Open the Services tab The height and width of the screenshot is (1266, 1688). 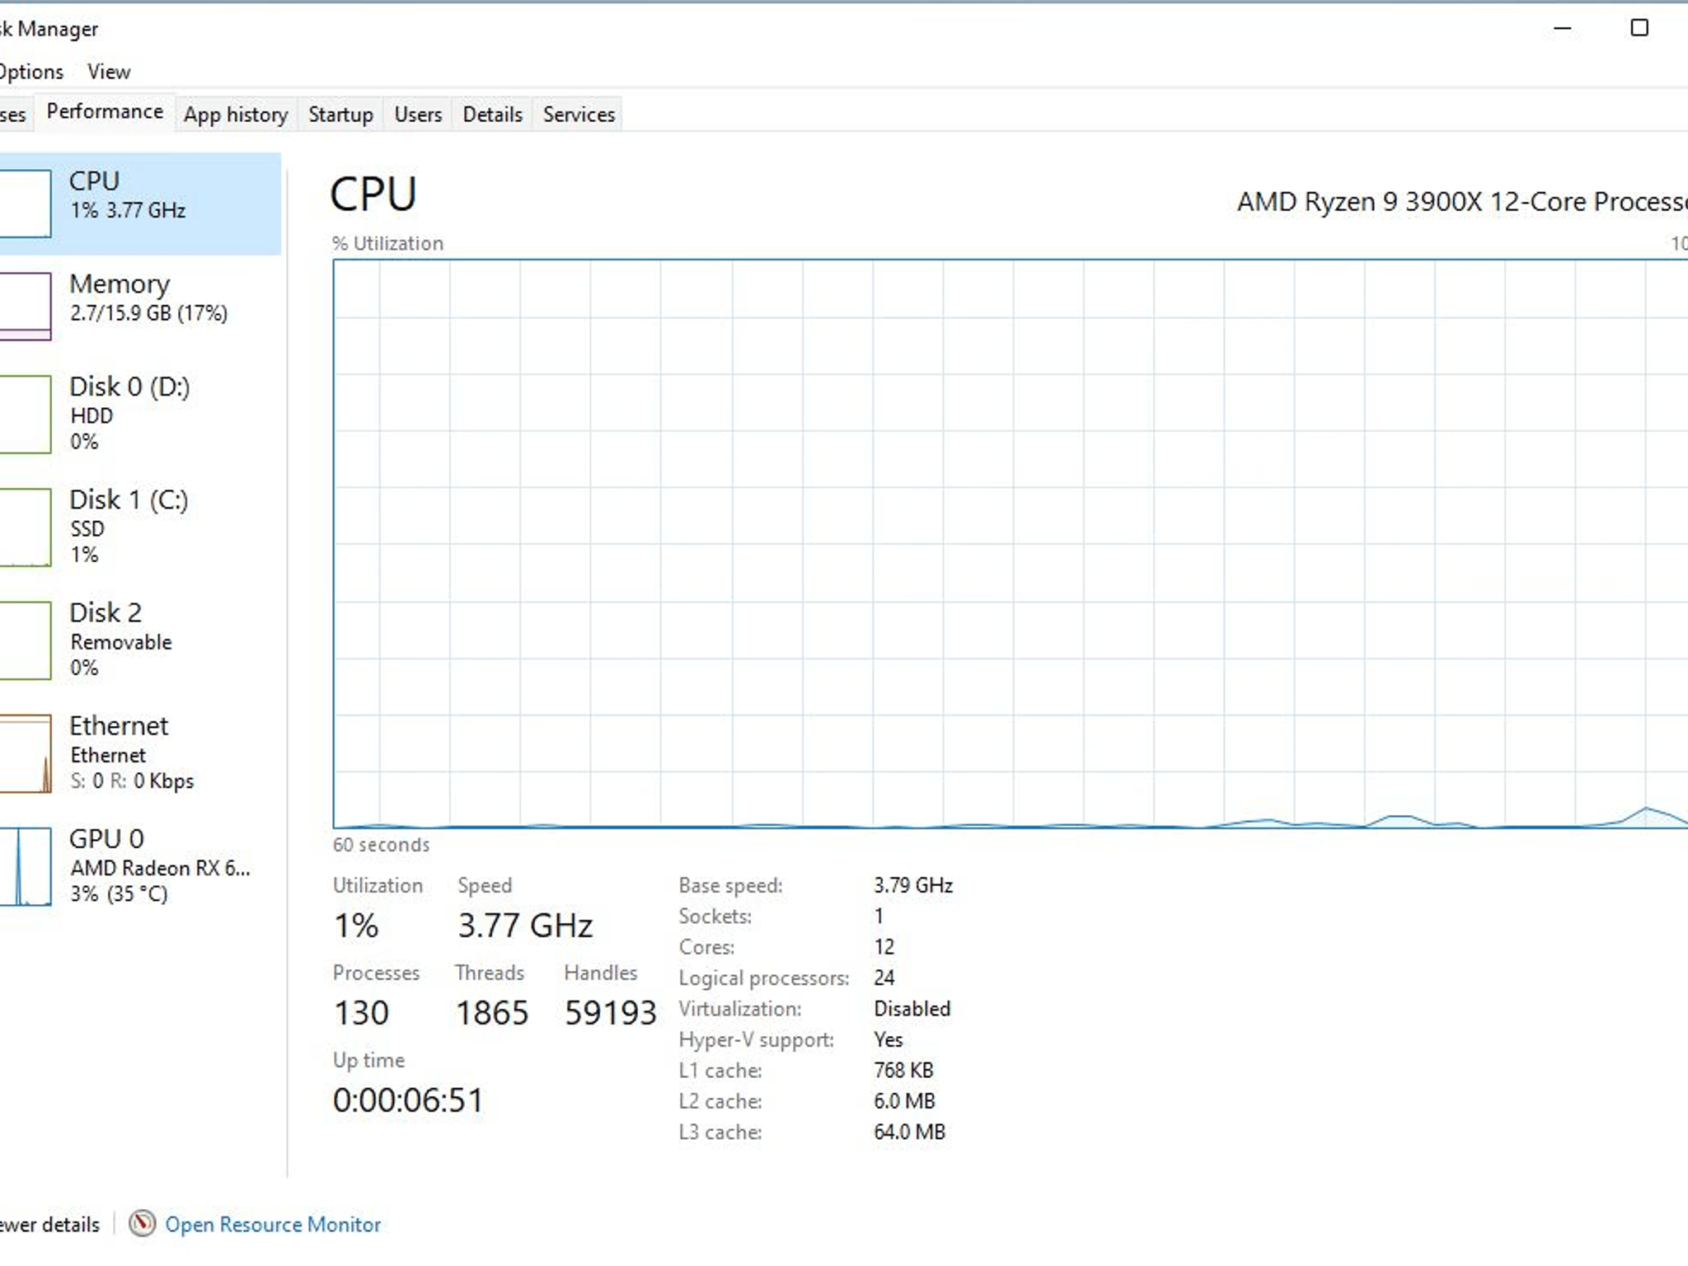pyautogui.click(x=579, y=115)
